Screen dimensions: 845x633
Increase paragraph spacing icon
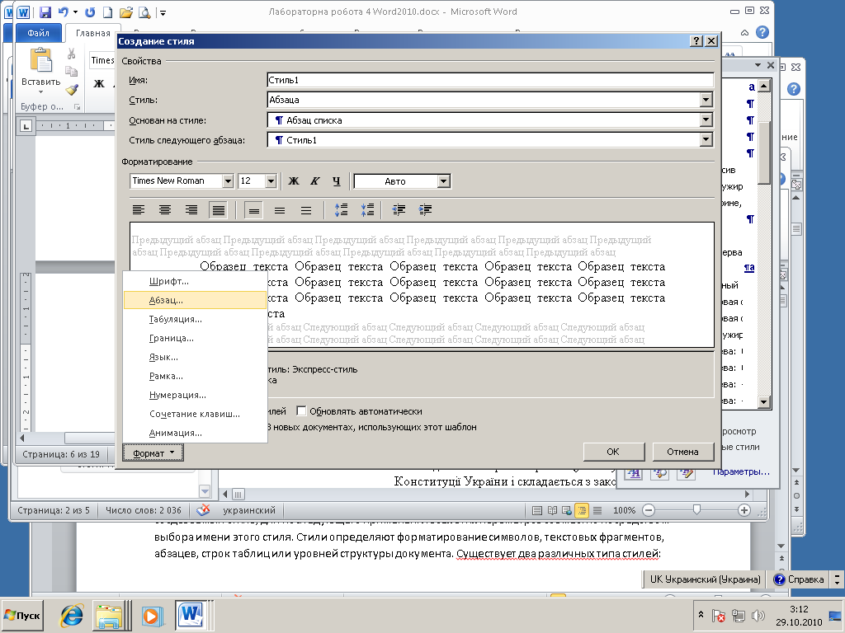pyautogui.click(x=341, y=210)
